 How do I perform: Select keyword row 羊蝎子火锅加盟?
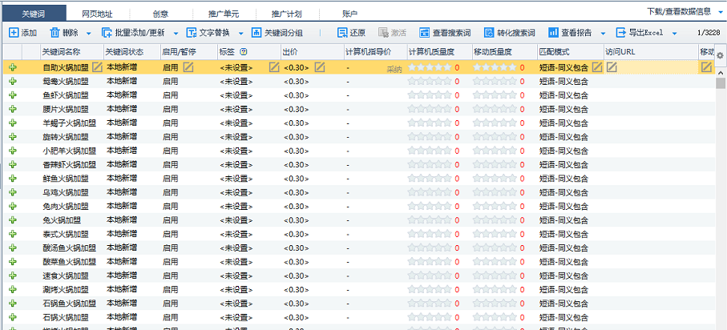[x=358, y=123]
